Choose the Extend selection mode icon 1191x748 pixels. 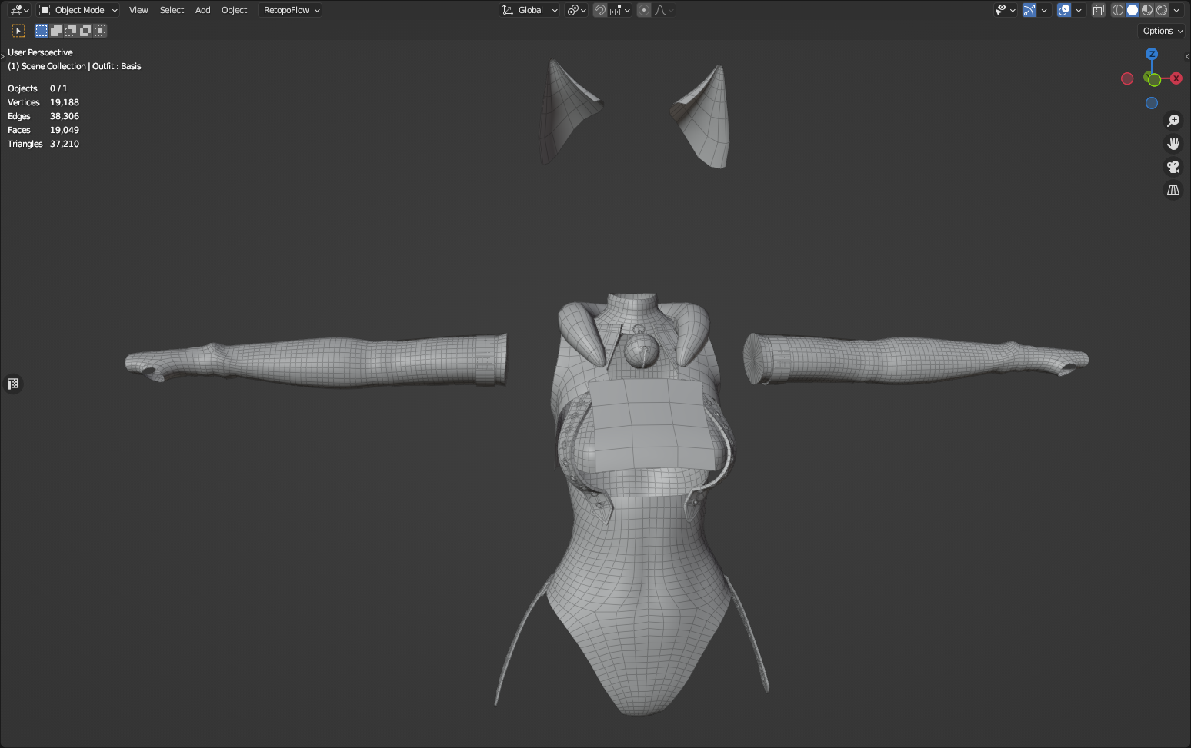[56, 31]
